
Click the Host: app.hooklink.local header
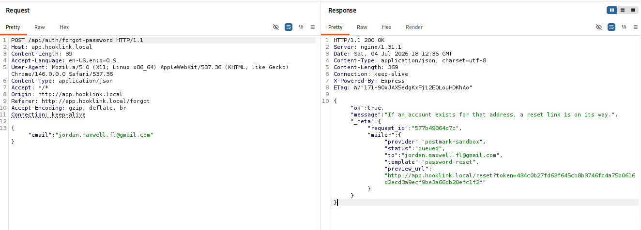click(51, 47)
